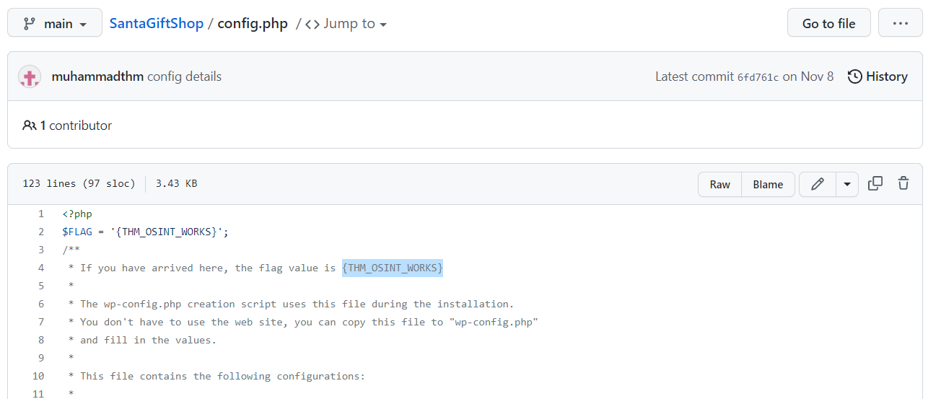Image resolution: width=941 pixels, height=399 pixels.
Task: Click the copy raw contents icon
Action: (x=875, y=183)
